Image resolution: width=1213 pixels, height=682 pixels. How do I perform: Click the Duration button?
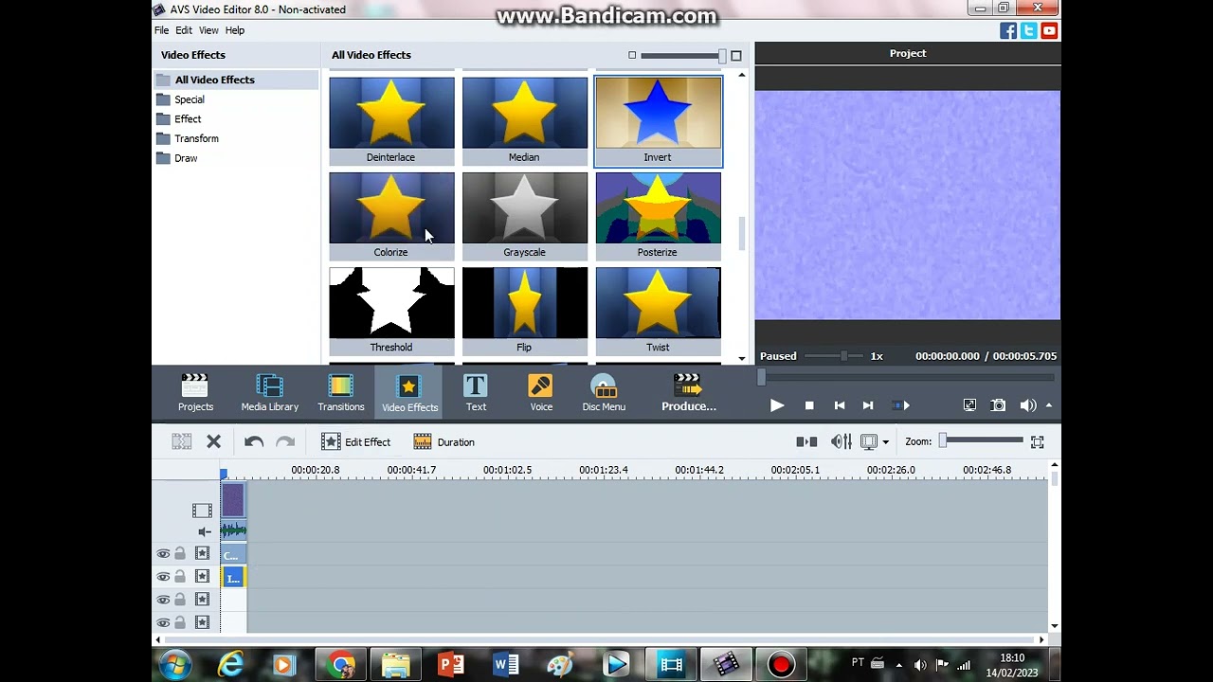[x=444, y=441]
